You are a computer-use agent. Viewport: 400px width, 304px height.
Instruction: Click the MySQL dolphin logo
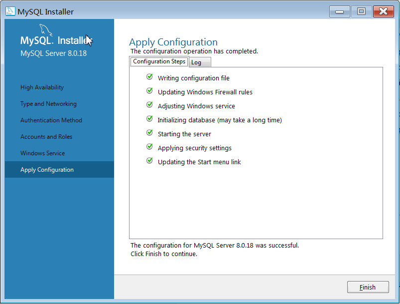tap(46, 30)
